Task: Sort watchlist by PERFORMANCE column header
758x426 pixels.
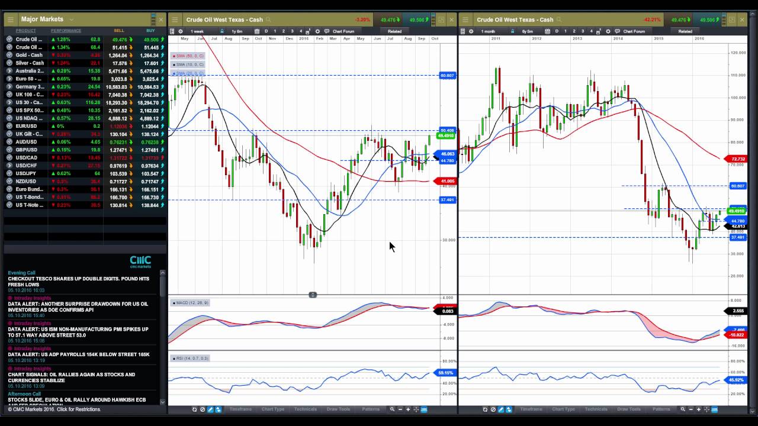Action: pos(66,30)
